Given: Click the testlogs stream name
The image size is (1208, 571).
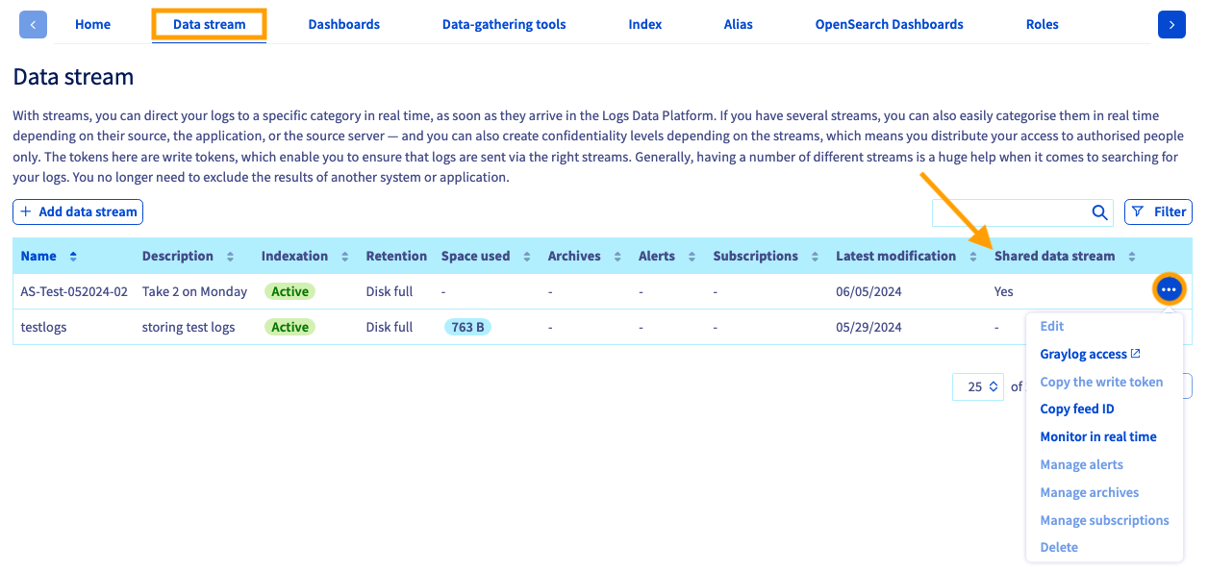Looking at the screenshot, I should [x=43, y=327].
